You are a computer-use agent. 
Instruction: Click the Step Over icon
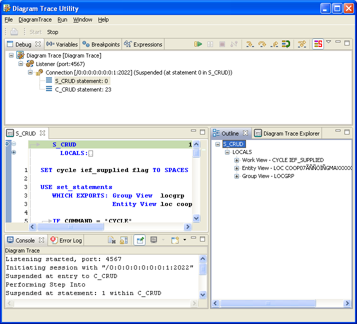[x=261, y=44]
